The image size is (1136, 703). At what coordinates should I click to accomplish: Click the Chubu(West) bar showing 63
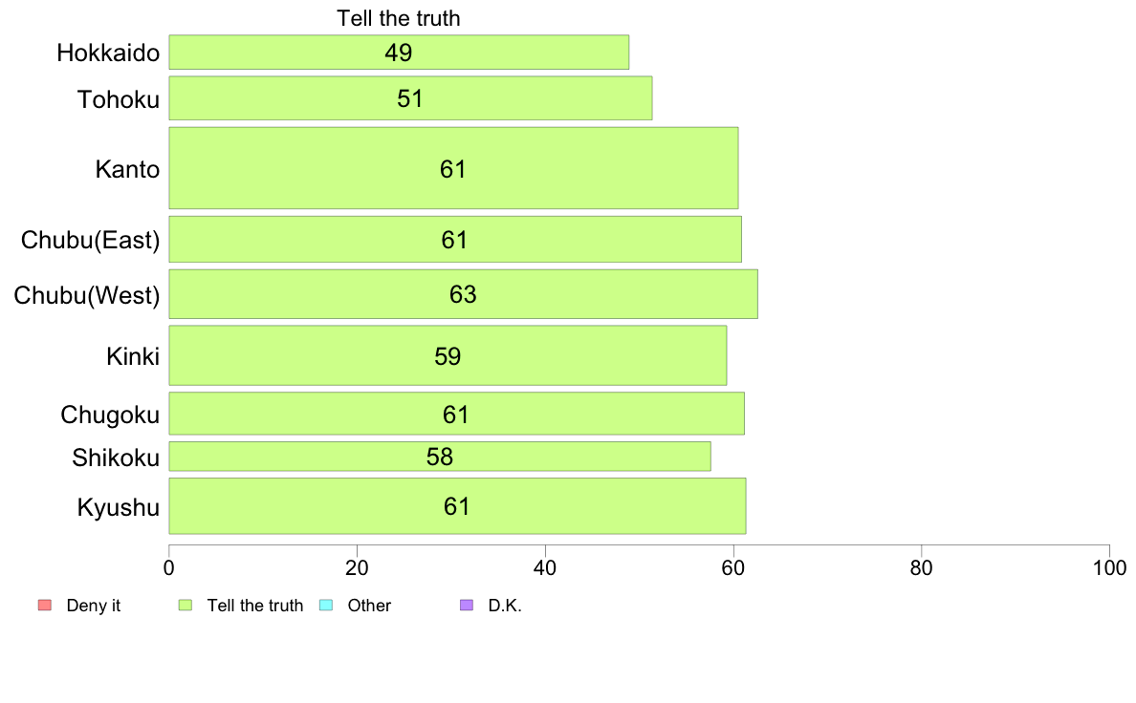point(464,294)
